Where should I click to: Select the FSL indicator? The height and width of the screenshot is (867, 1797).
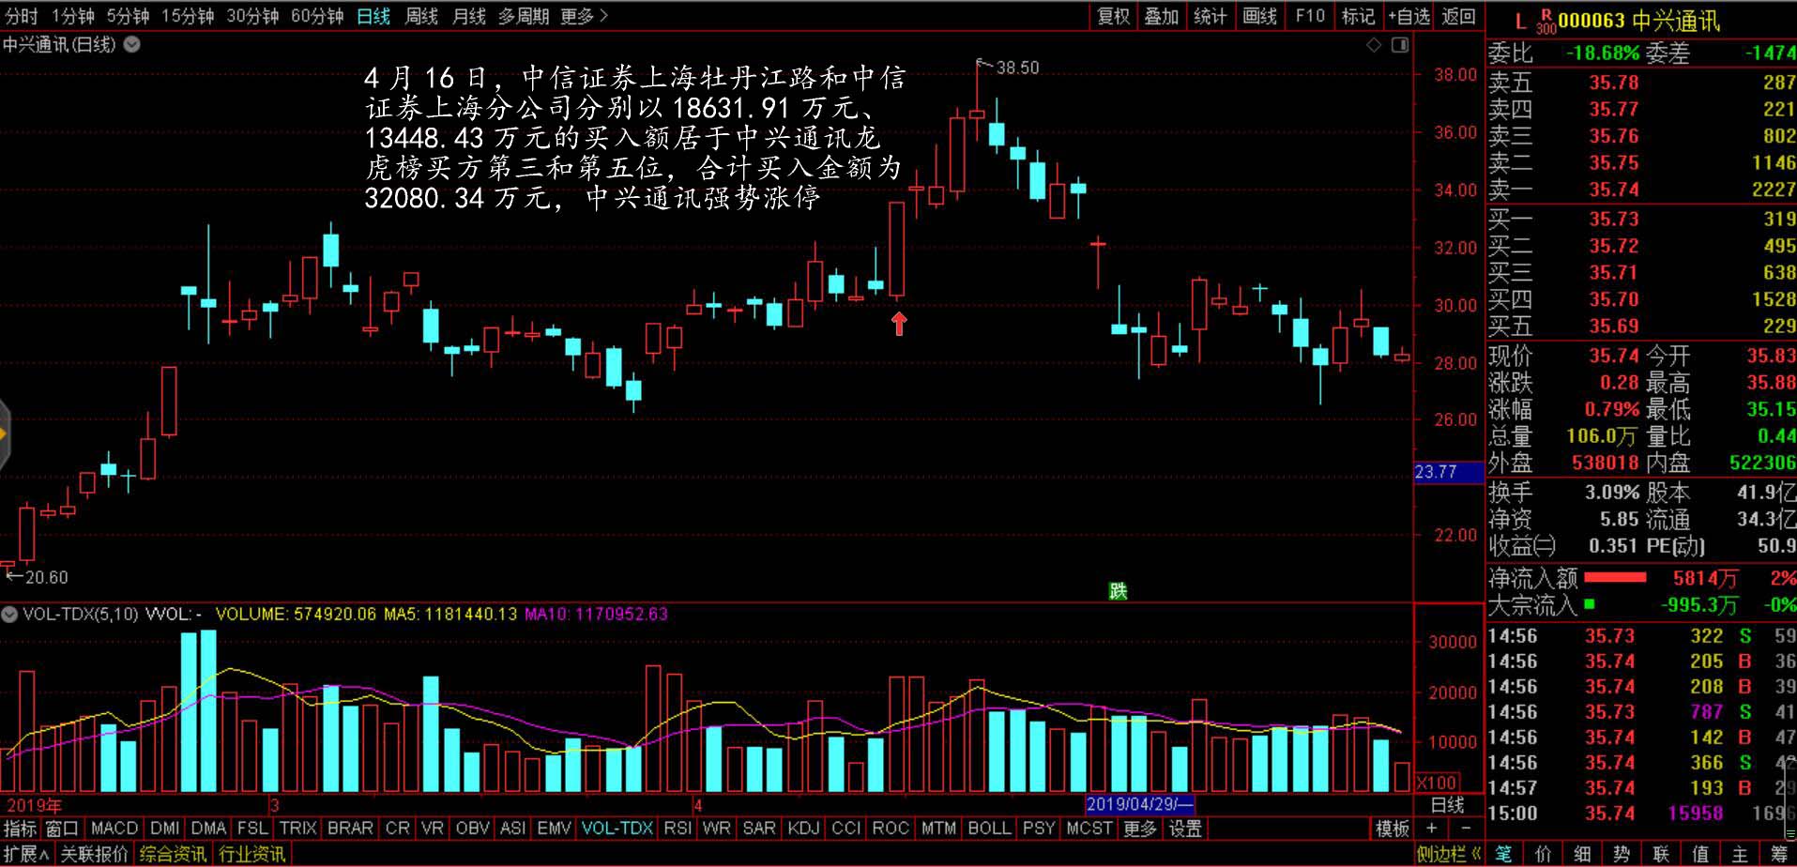(x=252, y=829)
